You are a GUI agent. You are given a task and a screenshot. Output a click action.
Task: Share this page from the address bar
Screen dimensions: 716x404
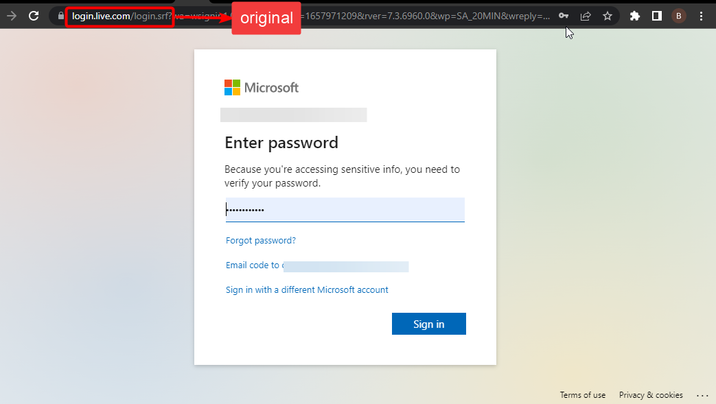pos(586,16)
